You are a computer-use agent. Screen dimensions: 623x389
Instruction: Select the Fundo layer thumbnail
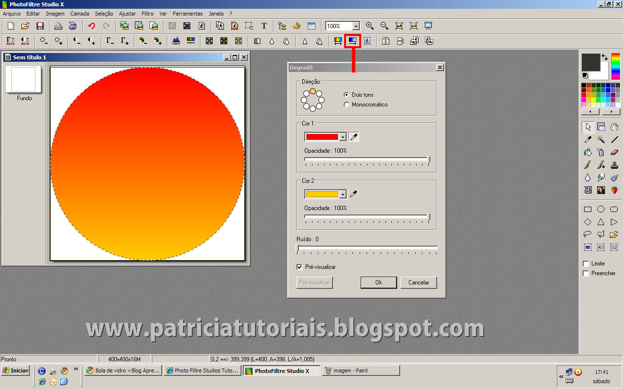pyautogui.click(x=24, y=79)
